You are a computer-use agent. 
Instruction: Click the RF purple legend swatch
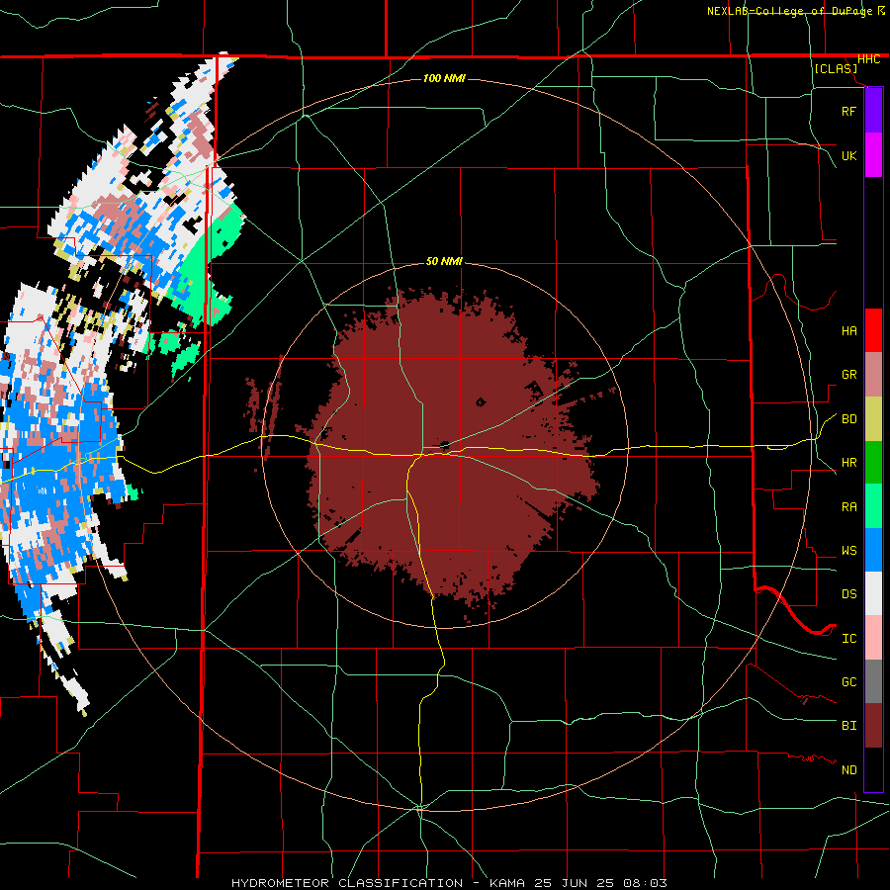(x=873, y=111)
